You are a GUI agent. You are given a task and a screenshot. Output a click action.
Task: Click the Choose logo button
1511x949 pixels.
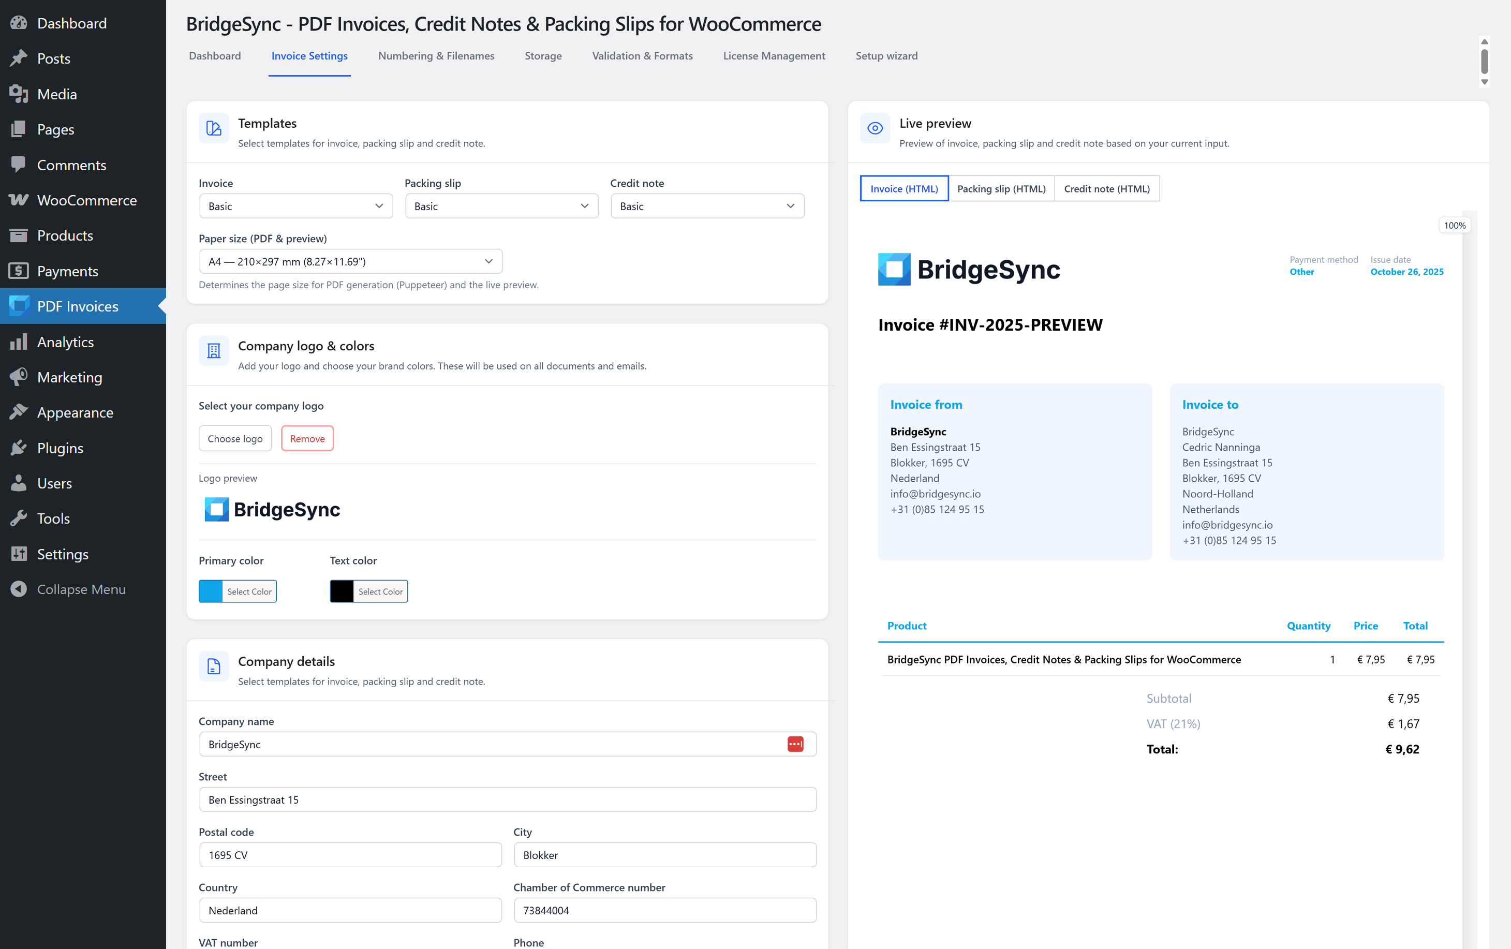coord(235,439)
